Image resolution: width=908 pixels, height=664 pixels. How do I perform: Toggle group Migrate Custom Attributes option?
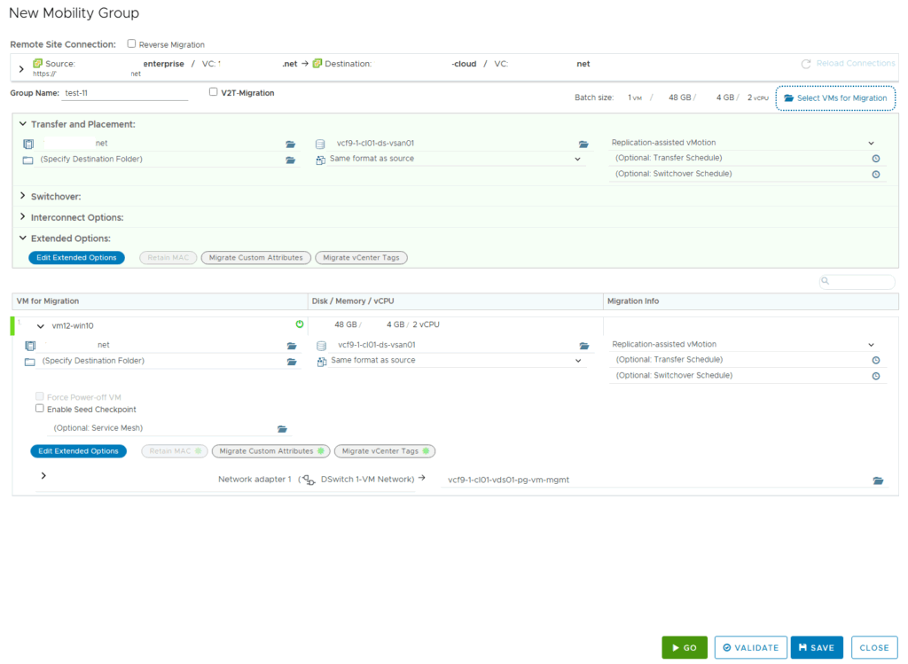click(x=254, y=258)
